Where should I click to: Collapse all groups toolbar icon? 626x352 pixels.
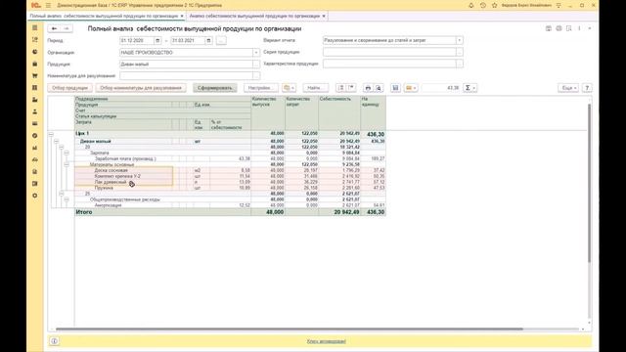point(351,88)
